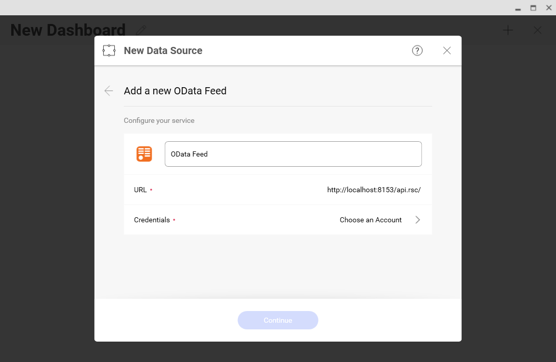Image resolution: width=556 pixels, height=362 pixels.
Task: Click the pencil icon to rename dashboard
Action: click(x=141, y=30)
